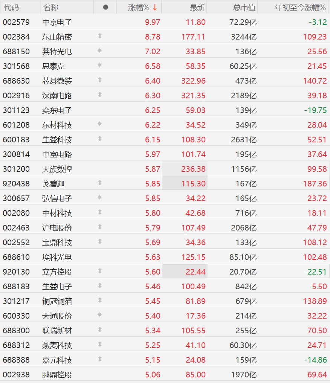
Task: Sort by the 名称 column header
Action: click(x=51, y=8)
